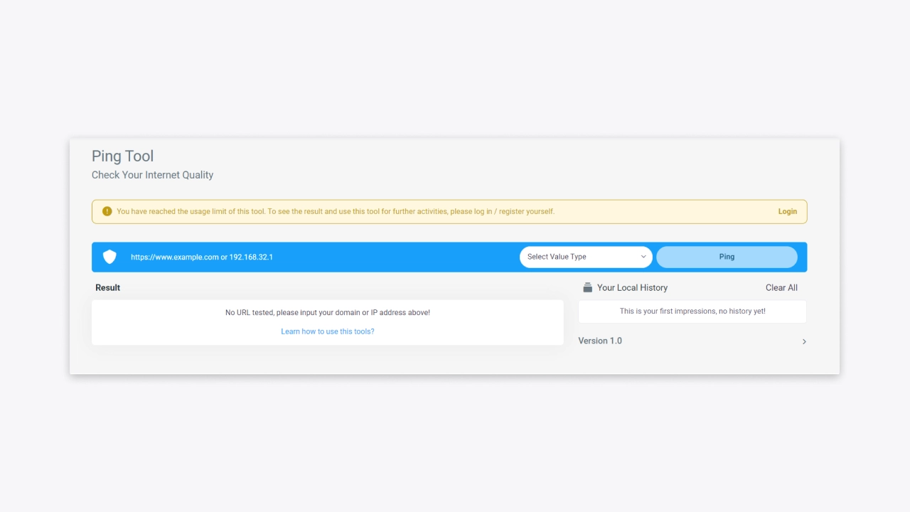
Task: Open 'Learn how to use this tools?' link
Action: 327,331
